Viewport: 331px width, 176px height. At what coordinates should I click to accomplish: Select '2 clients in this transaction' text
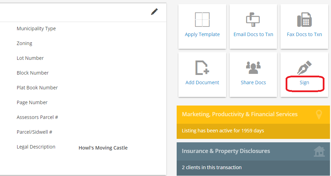point(212,167)
